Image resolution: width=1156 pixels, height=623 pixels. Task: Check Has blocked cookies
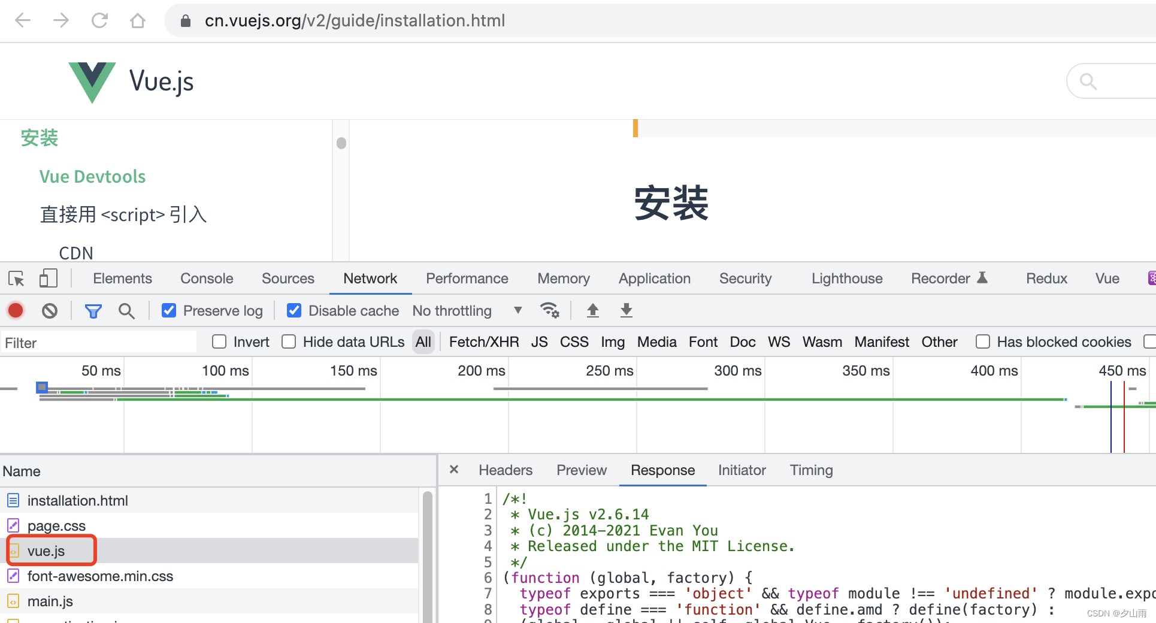point(982,341)
